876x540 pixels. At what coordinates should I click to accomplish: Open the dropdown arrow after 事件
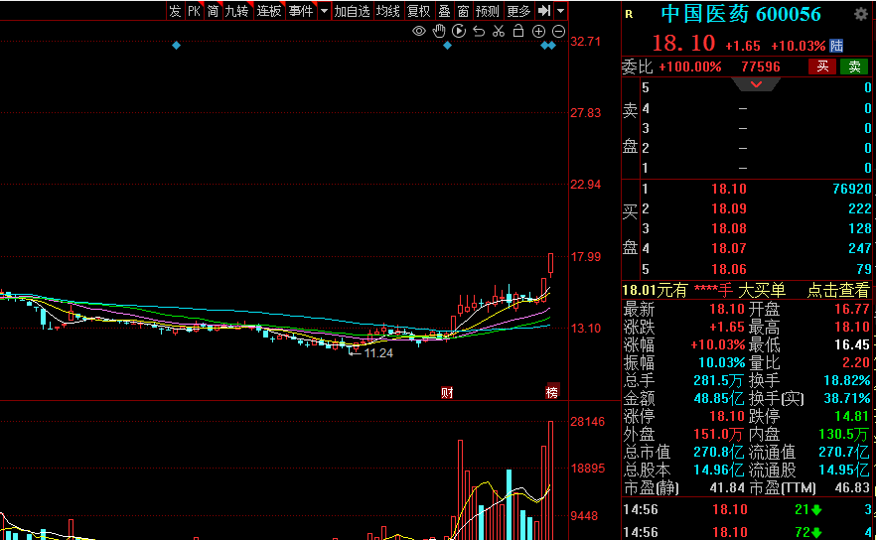coord(324,11)
